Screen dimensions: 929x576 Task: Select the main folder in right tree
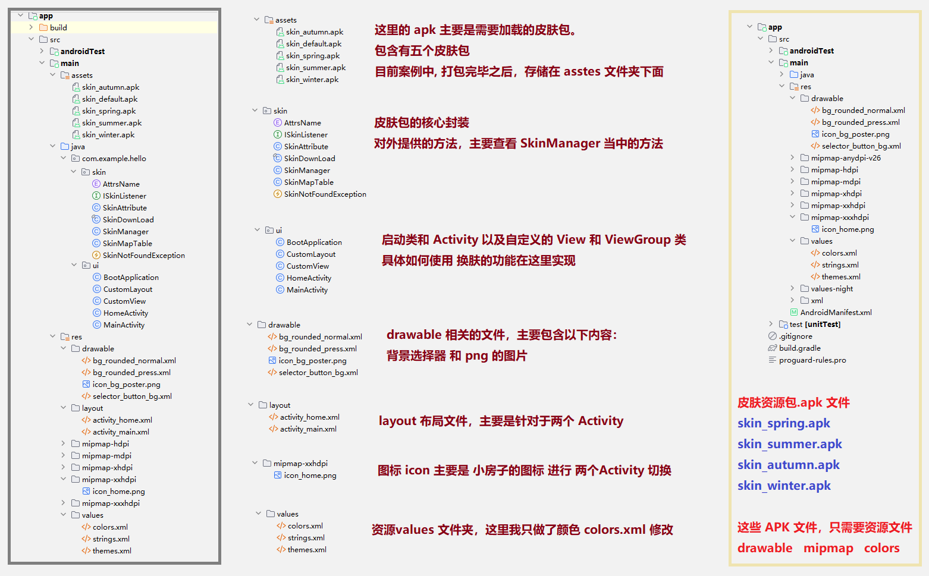click(x=799, y=62)
